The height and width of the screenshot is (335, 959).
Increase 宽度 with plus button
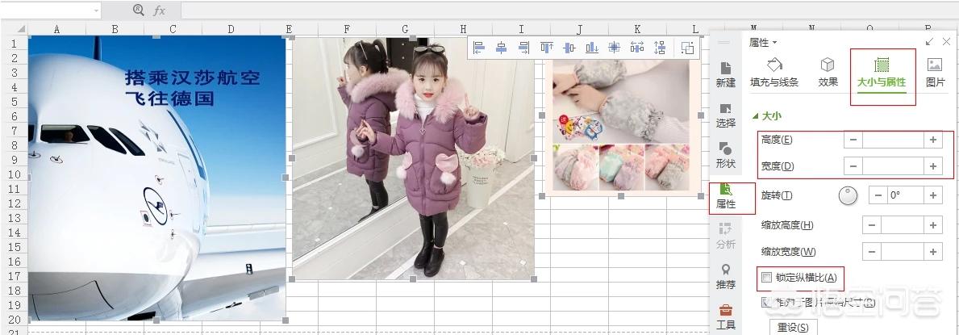[x=932, y=166]
